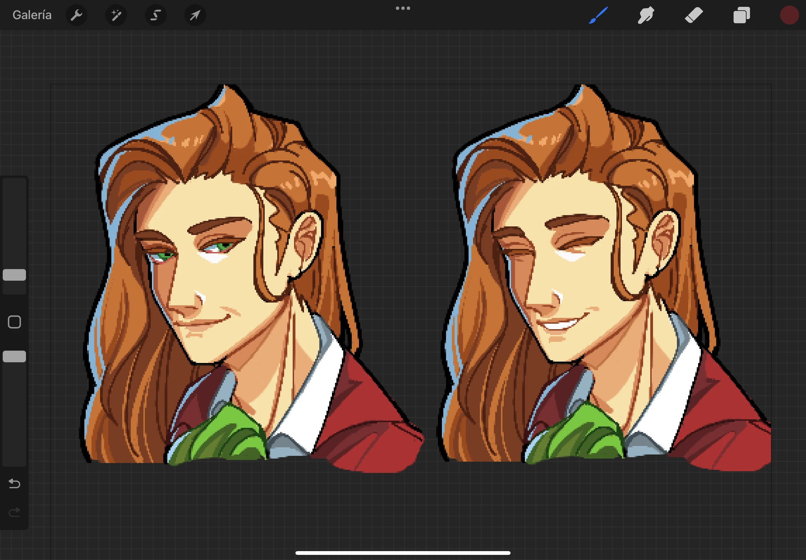Undo the last stroke
806x560 pixels.
pos(14,484)
